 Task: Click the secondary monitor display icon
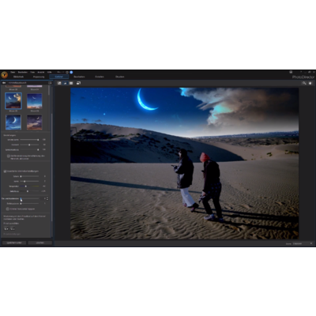click(78, 83)
